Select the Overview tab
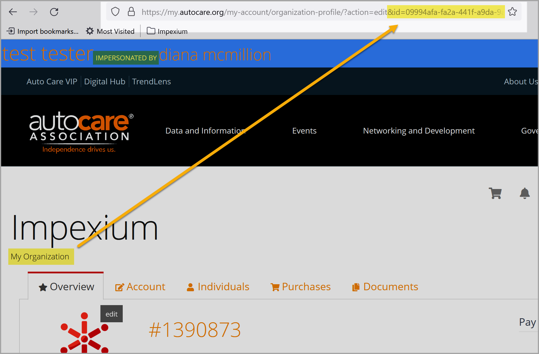 click(x=66, y=287)
